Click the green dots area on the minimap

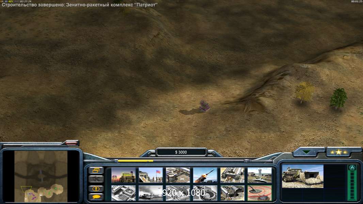point(53,191)
